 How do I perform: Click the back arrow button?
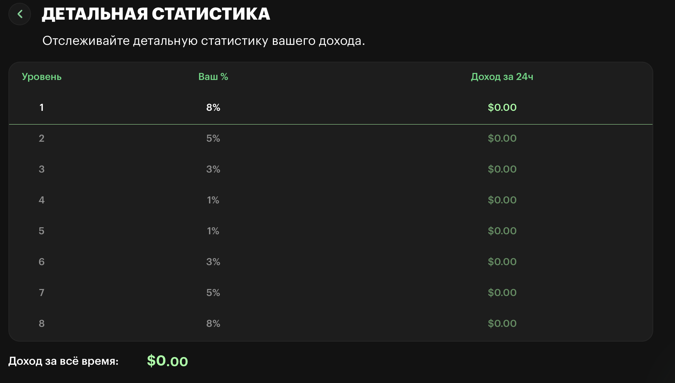point(20,14)
